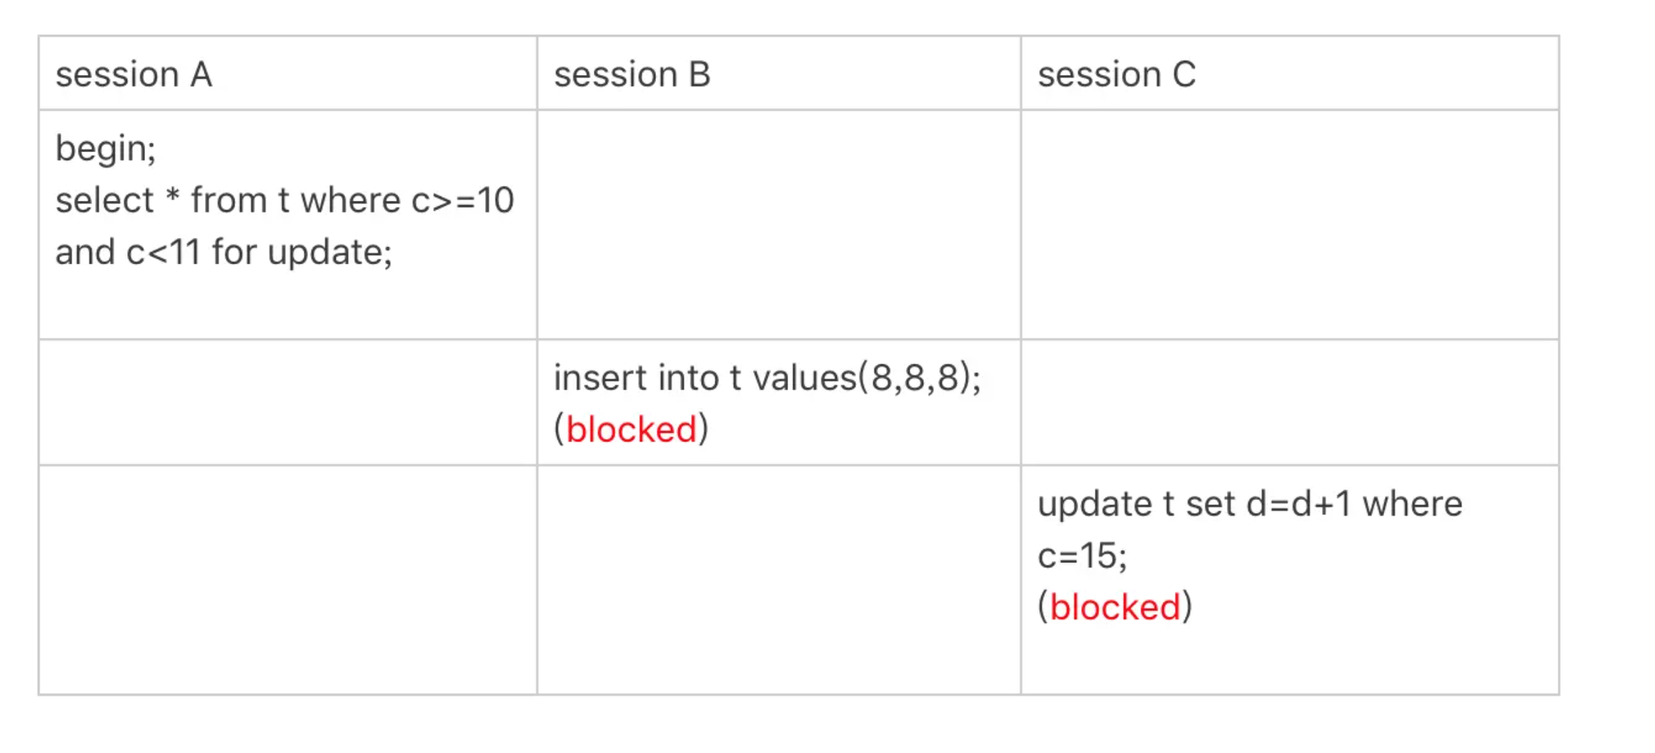This screenshot has height=753, width=1655.
Task: Click empty session A cell beside insert statement
Action: pos(288,402)
